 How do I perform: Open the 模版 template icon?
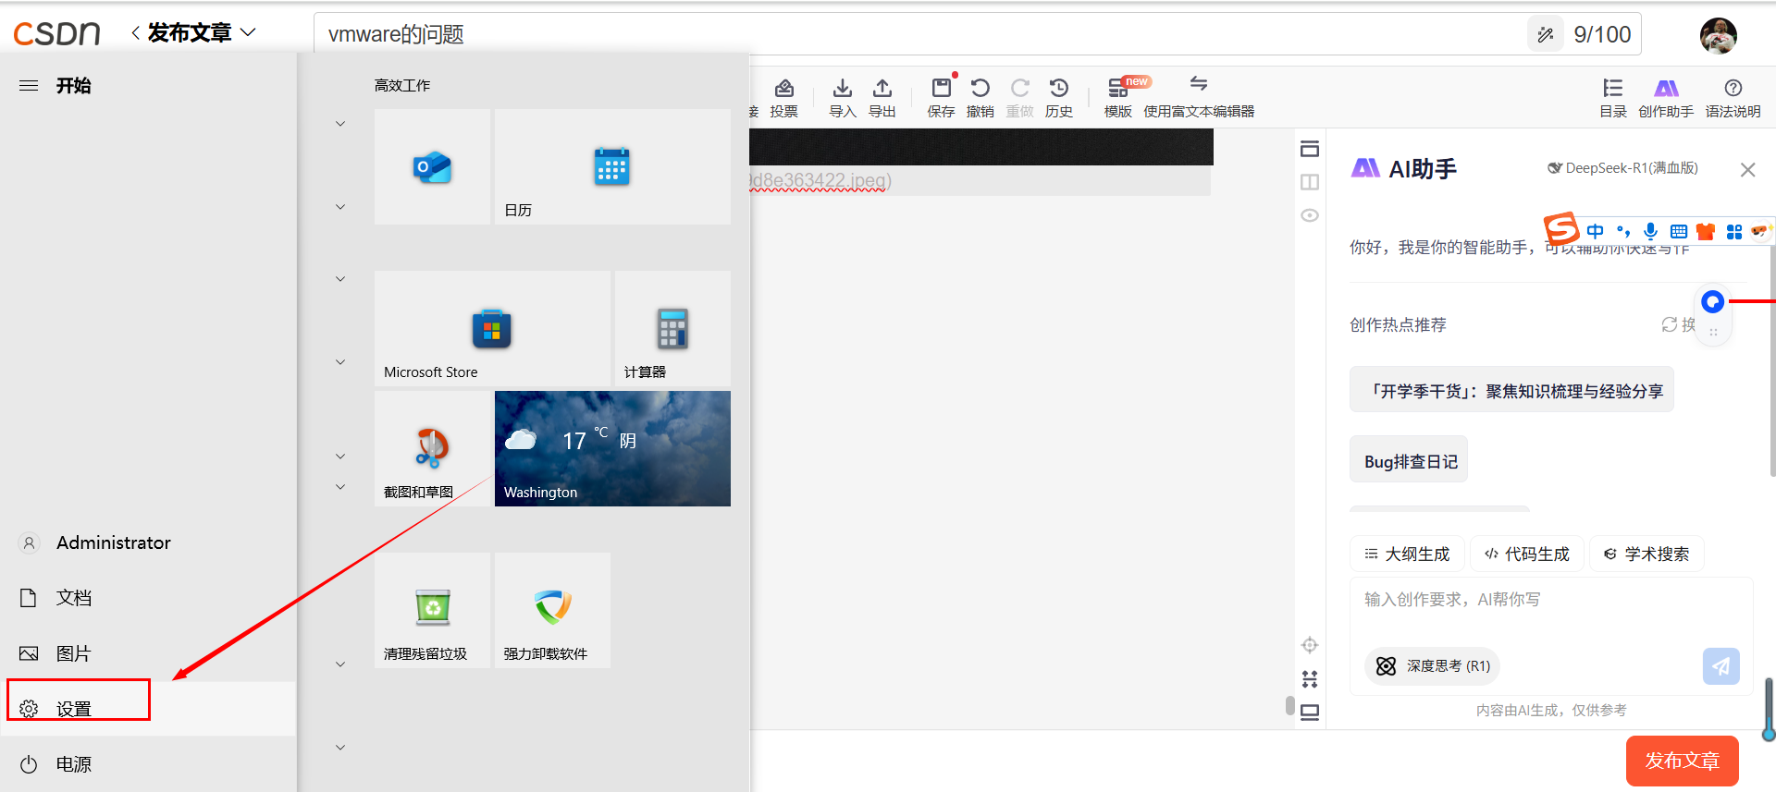tap(1117, 98)
